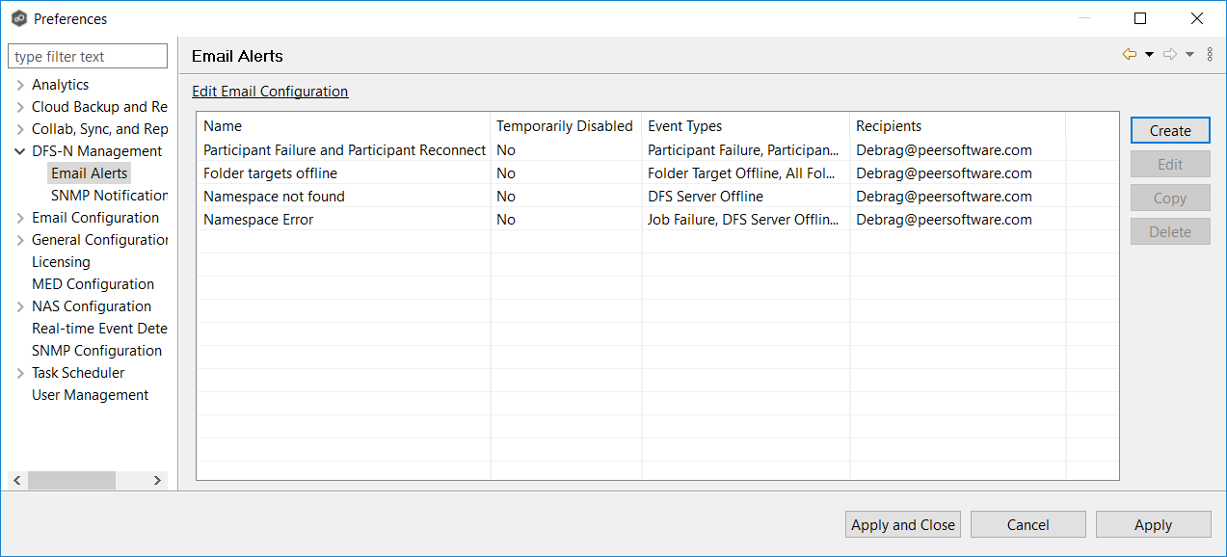Open the view menu three-dots icon

pos(1210,55)
